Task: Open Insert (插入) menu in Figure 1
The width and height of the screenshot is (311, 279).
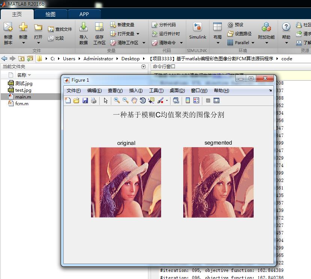Action: (136, 91)
